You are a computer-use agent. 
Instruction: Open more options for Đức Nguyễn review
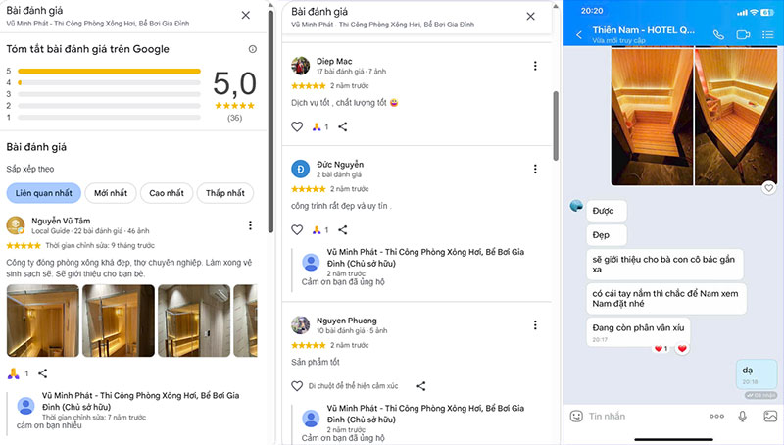tap(535, 169)
